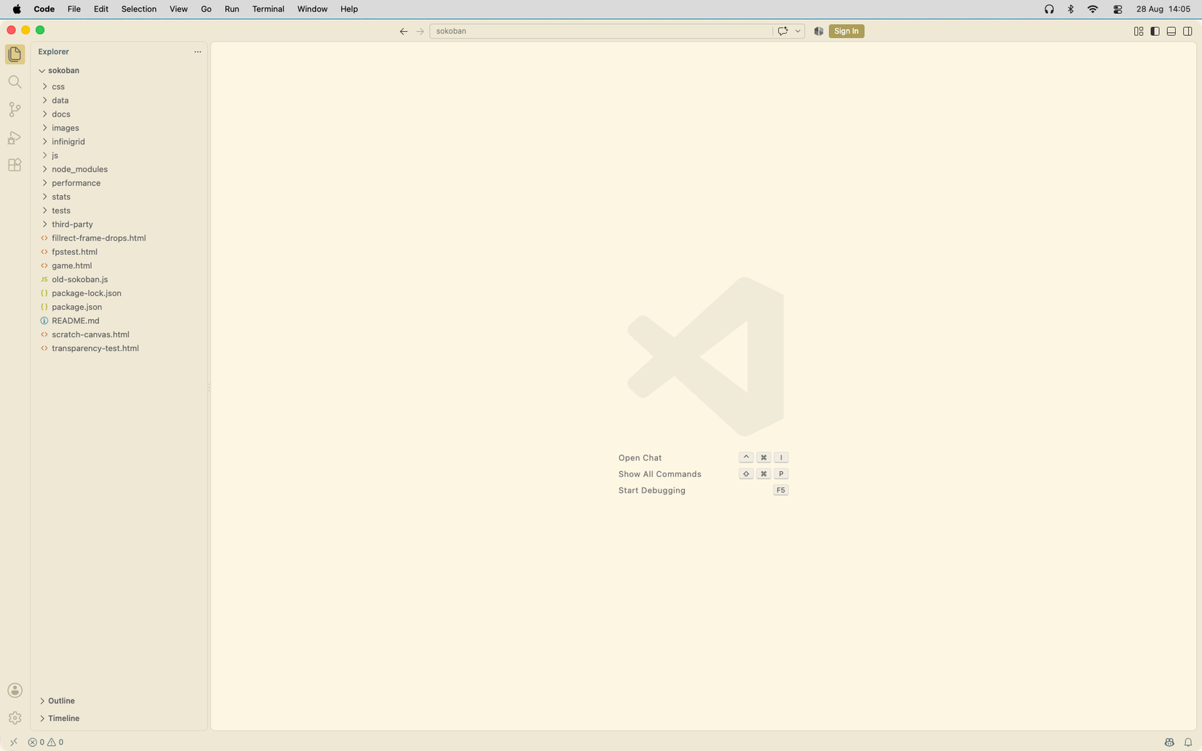The width and height of the screenshot is (1202, 751).
Task: Open the Accounts menu in the activity bar
Action: [x=15, y=691]
